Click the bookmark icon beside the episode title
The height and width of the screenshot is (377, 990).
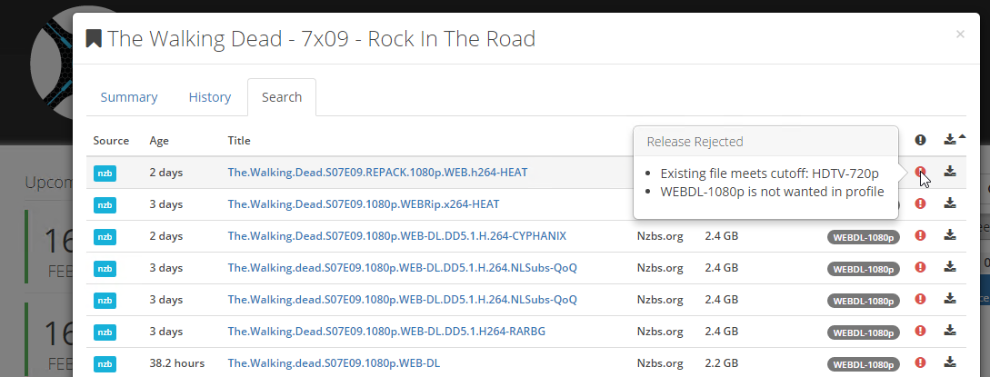pos(94,39)
